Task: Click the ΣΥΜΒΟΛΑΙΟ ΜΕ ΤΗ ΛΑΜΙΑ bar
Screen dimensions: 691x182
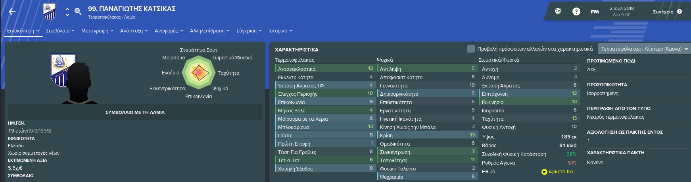Action: 135,112
